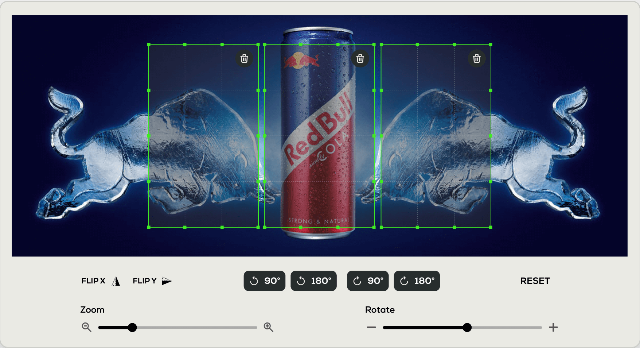Image resolution: width=640 pixels, height=348 pixels.
Task: Select bottom-left corner handle of left crop box
Action: (149, 227)
